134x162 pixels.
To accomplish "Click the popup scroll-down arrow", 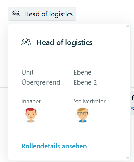I will point(128,158).
